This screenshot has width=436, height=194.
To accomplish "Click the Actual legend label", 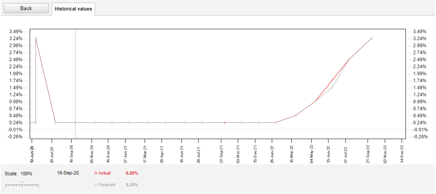I will click(x=104, y=173).
